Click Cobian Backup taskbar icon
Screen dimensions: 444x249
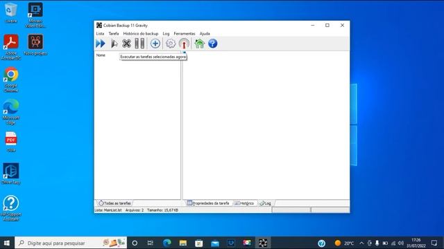point(263,243)
